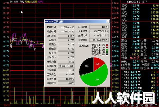Switch to the 单 tab
Viewport: 159px width, 107px height.
[x=156, y=105]
